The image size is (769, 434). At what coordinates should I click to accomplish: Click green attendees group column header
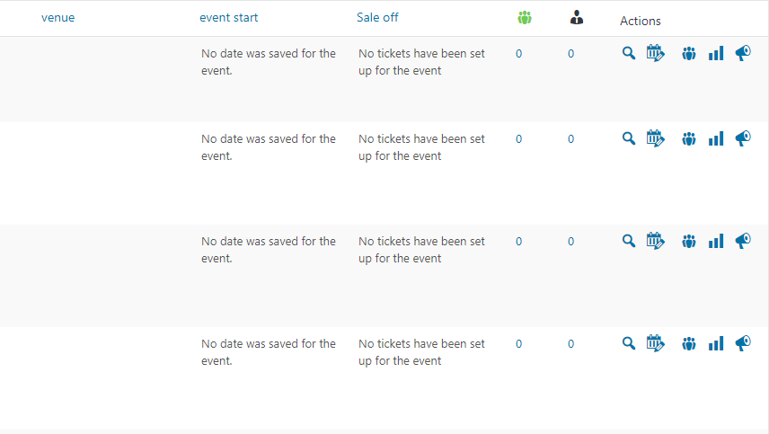[525, 17]
